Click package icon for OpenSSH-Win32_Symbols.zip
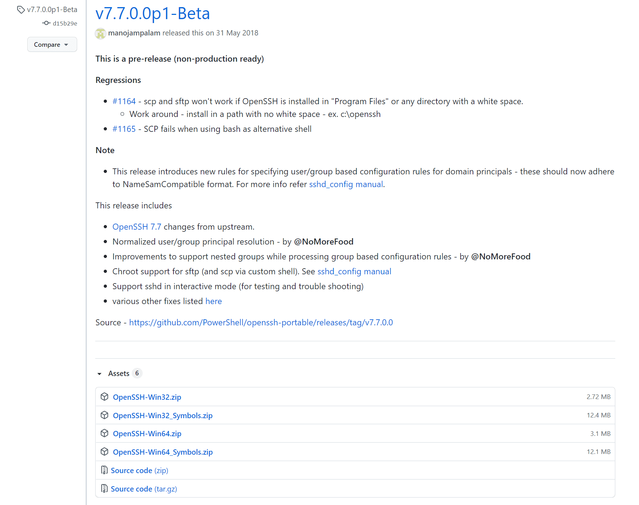The height and width of the screenshot is (505, 639). click(104, 415)
